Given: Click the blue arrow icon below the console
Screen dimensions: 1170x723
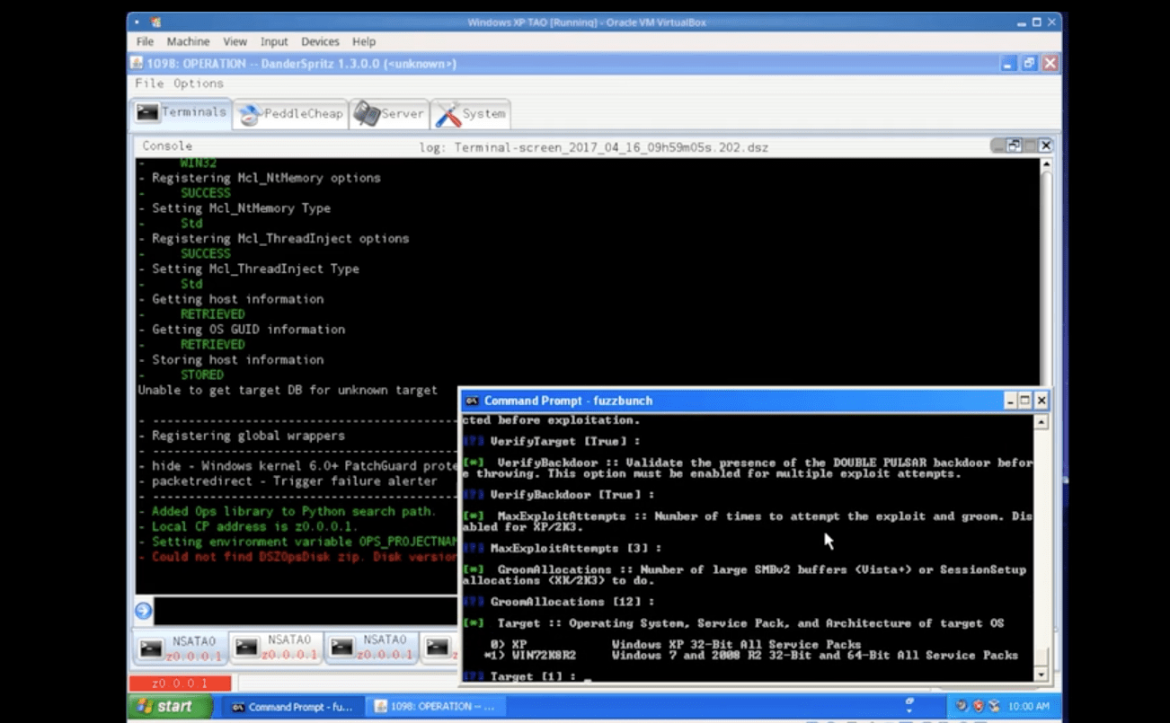Looking at the screenshot, I should pyautogui.click(x=143, y=611).
